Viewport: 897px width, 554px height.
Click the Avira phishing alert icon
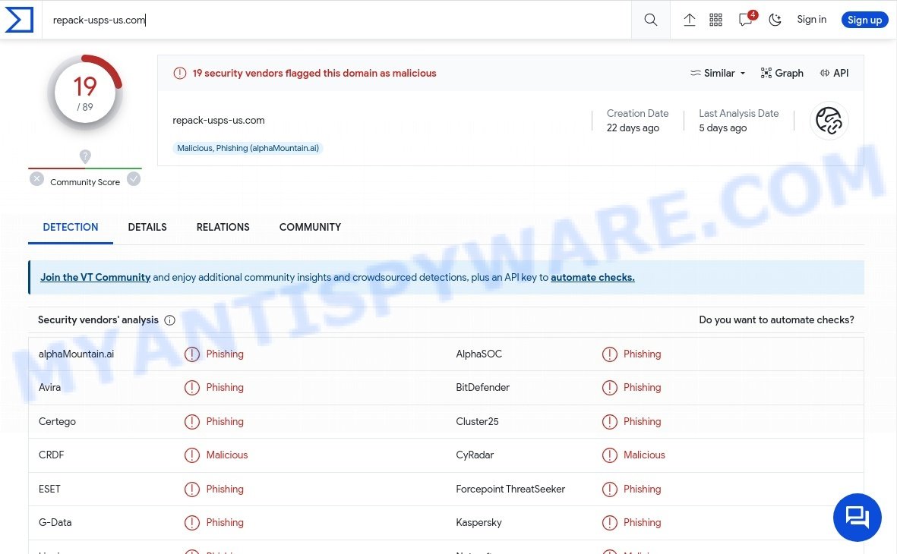click(192, 388)
